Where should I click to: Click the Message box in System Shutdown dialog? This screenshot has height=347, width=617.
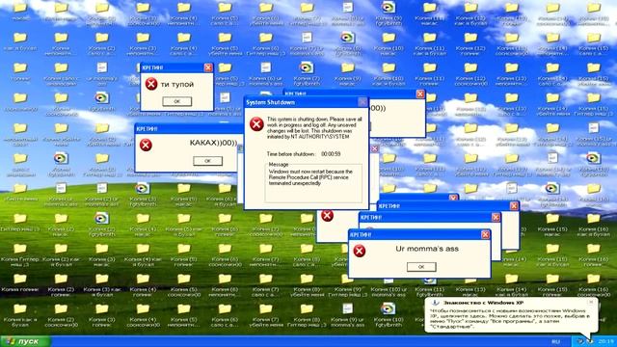(313, 183)
